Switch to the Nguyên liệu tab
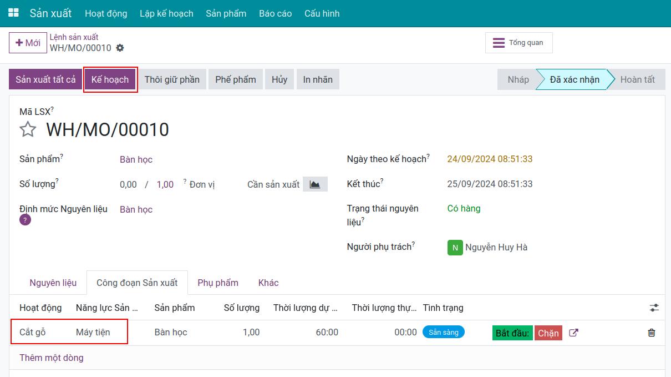The image size is (671, 377). pos(53,283)
